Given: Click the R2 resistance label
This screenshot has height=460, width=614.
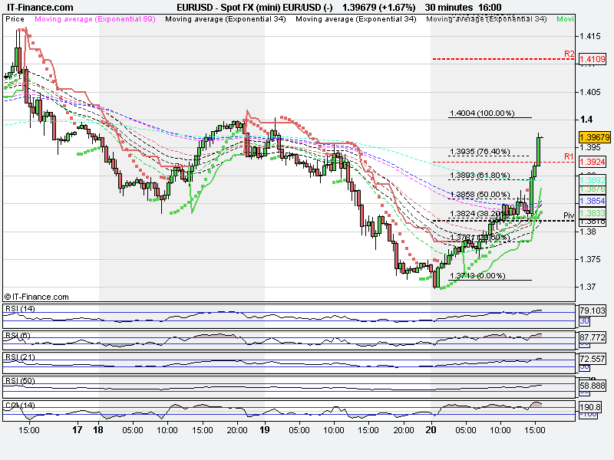Looking at the screenshot, I should pos(569,54).
